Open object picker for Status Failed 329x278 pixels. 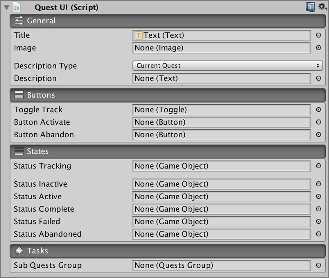pyautogui.click(x=318, y=222)
